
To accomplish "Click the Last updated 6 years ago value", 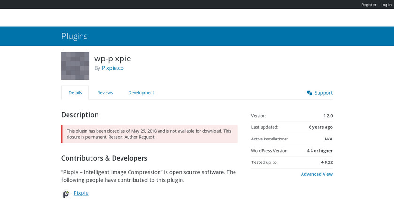I will point(320,127).
